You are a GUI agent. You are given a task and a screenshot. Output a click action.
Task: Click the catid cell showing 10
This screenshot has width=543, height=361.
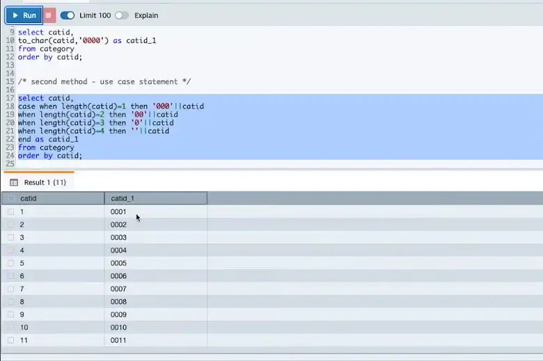24,327
